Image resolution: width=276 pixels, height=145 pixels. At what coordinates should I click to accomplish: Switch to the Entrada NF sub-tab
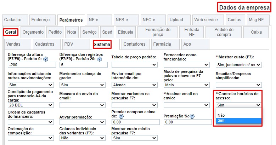click(192, 32)
